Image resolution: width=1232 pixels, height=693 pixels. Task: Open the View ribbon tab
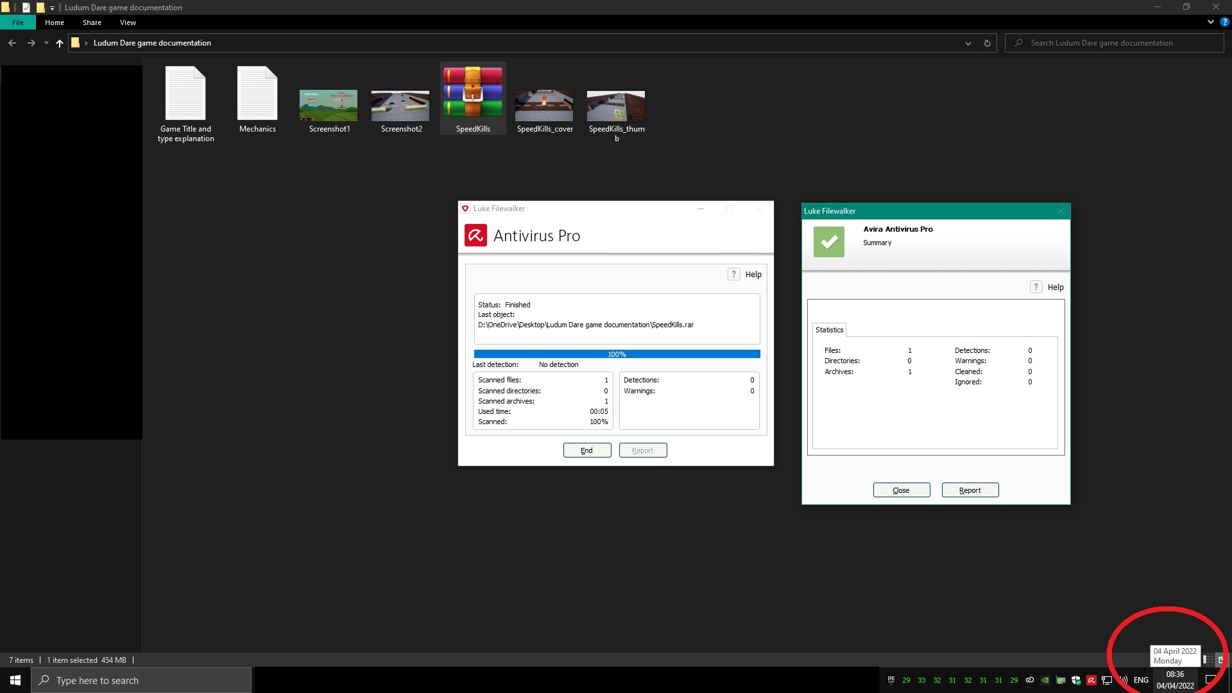pyautogui.click(x=128, y=22)
